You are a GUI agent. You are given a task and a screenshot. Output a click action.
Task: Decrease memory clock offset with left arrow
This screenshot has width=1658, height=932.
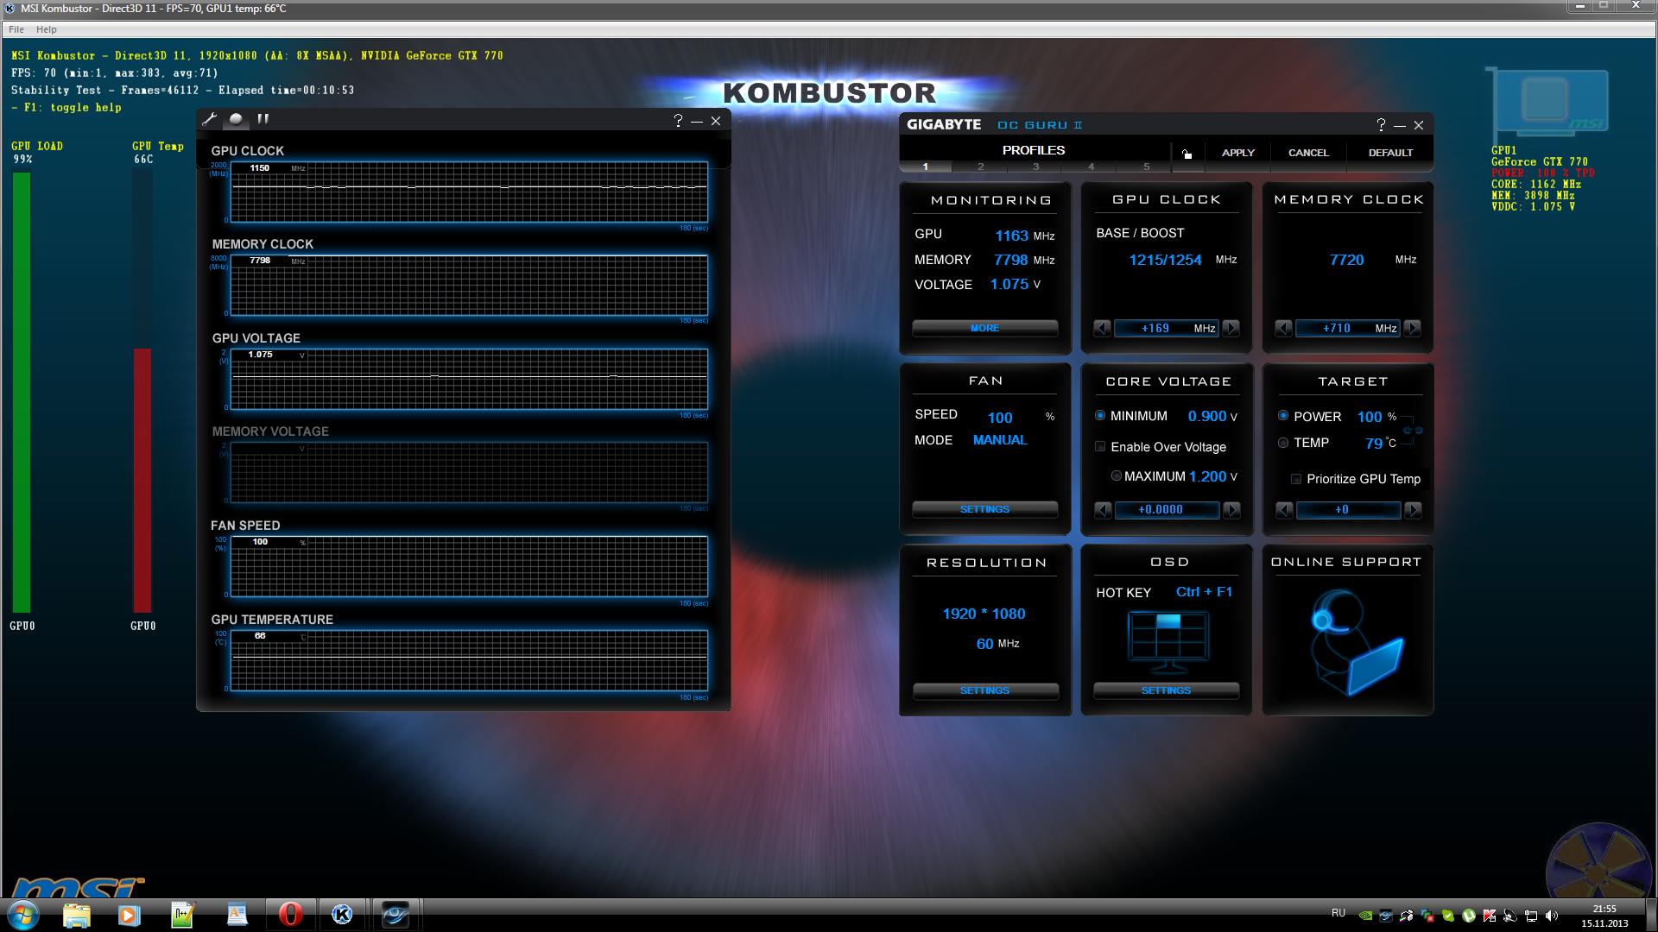[x=1283, y=329]
